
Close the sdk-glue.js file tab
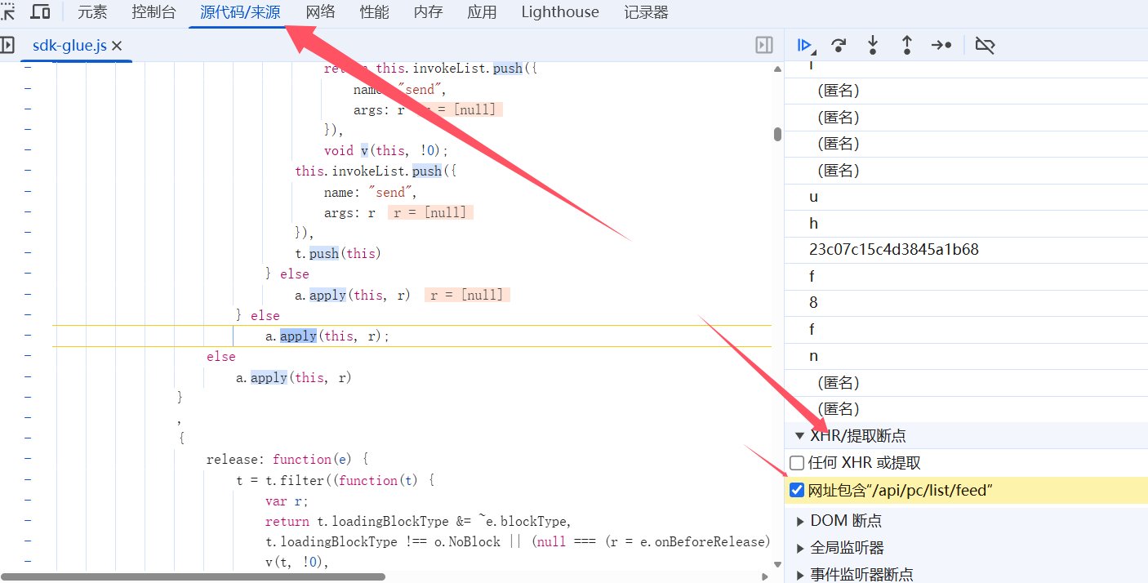pos(117,47)
